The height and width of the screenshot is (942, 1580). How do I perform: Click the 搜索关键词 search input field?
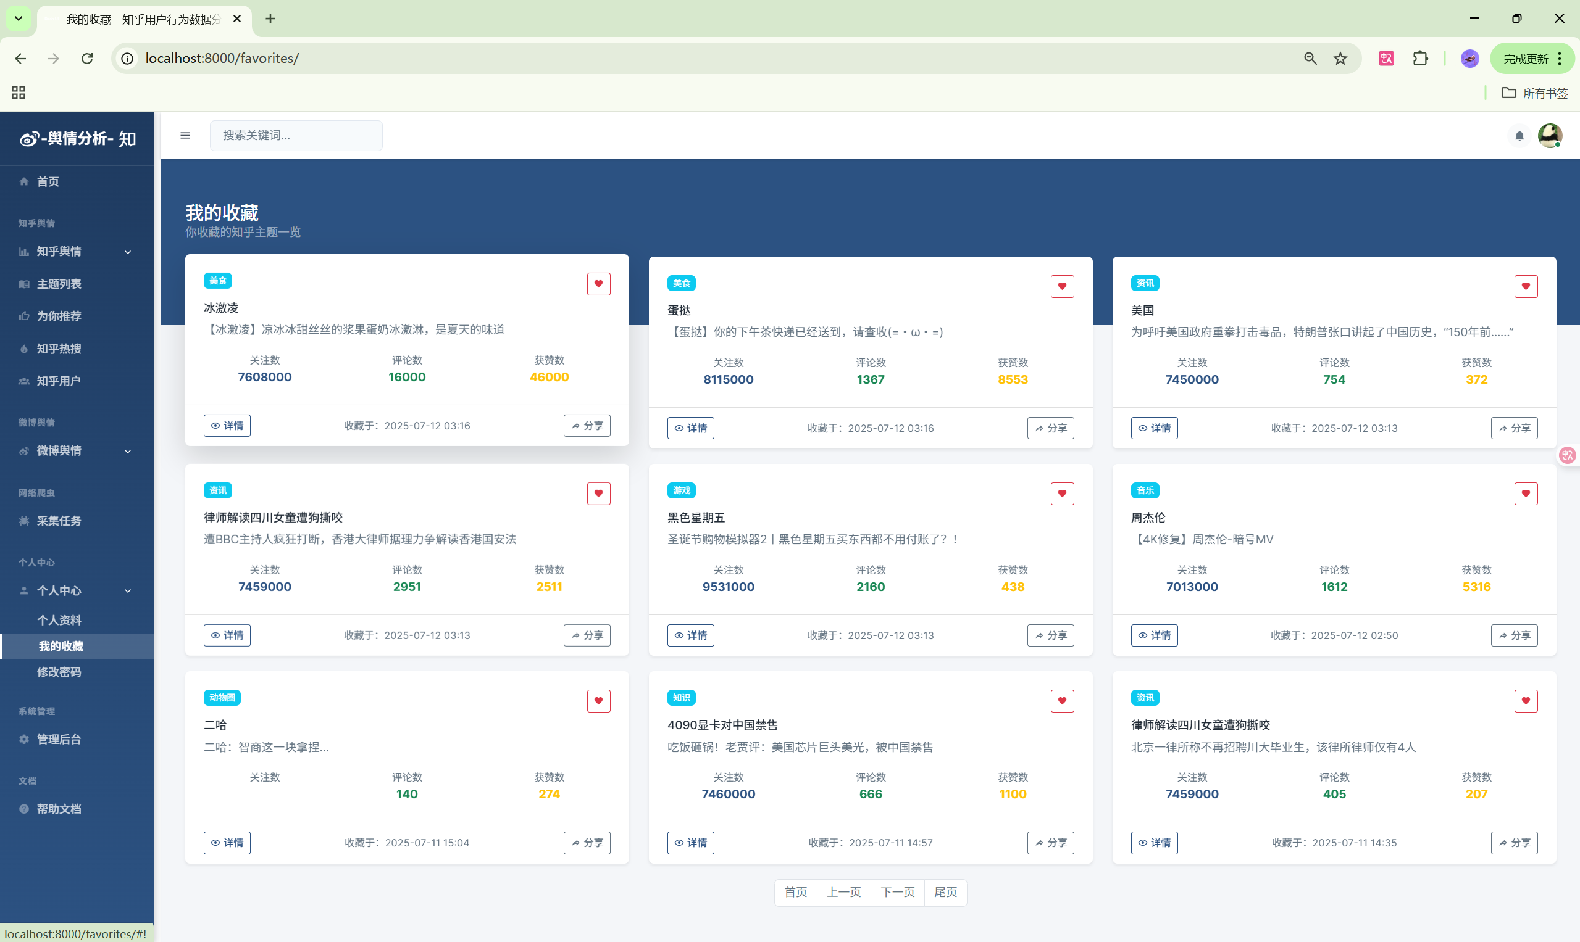coord(296,135)
